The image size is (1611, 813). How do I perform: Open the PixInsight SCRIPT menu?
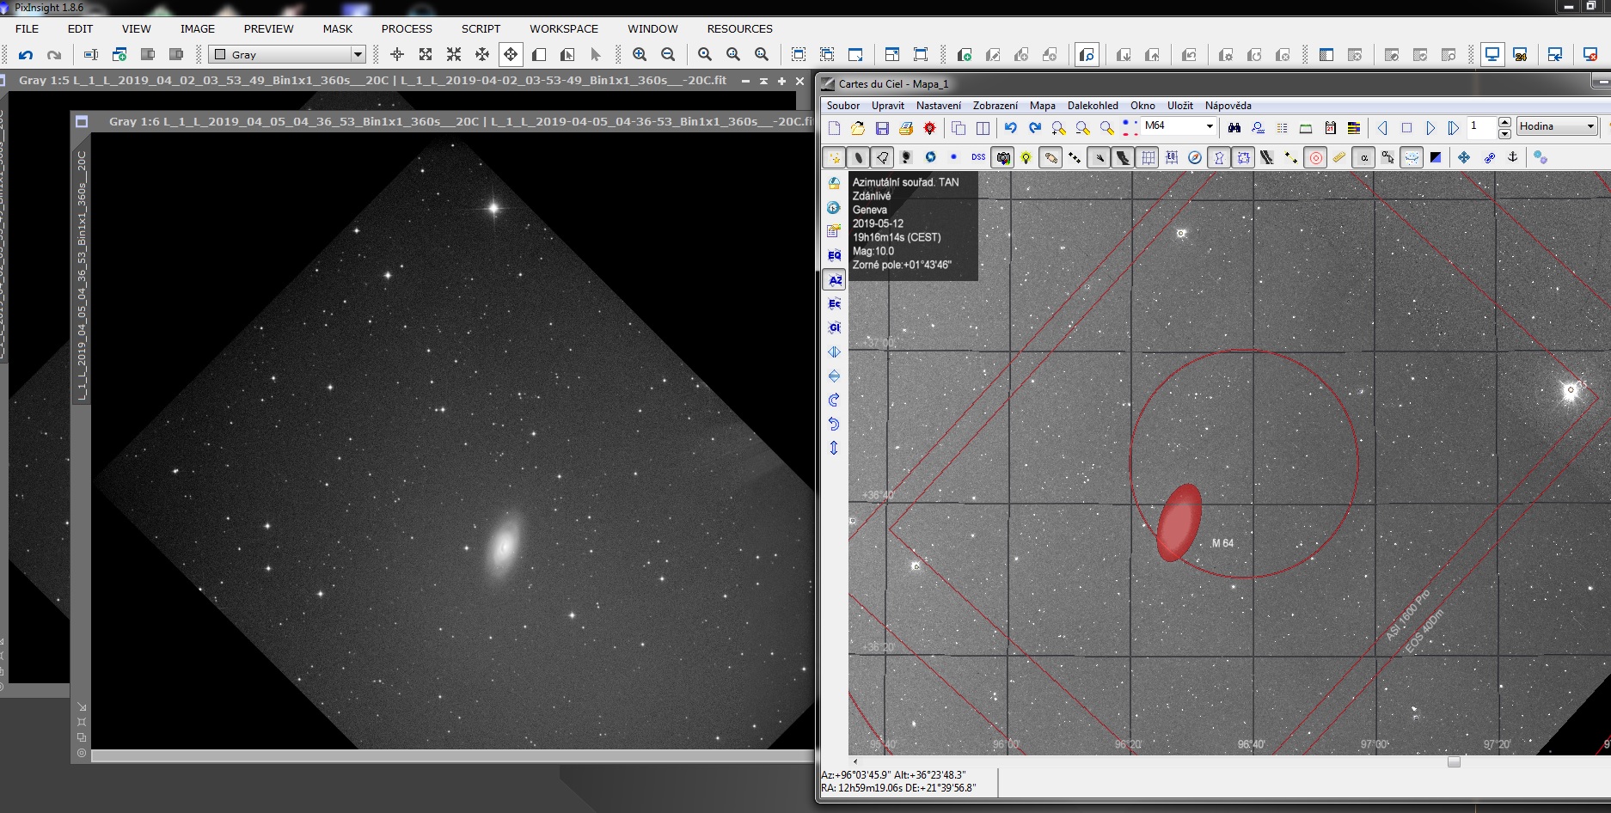tap(481, 28)
